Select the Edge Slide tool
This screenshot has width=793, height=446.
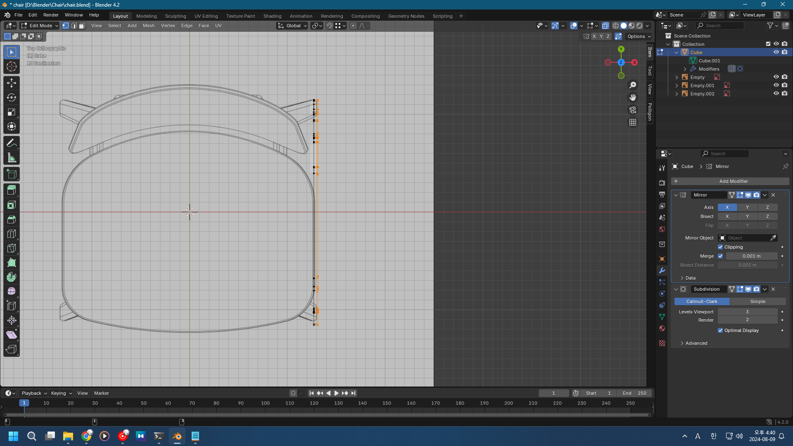(x=12, y=306)
